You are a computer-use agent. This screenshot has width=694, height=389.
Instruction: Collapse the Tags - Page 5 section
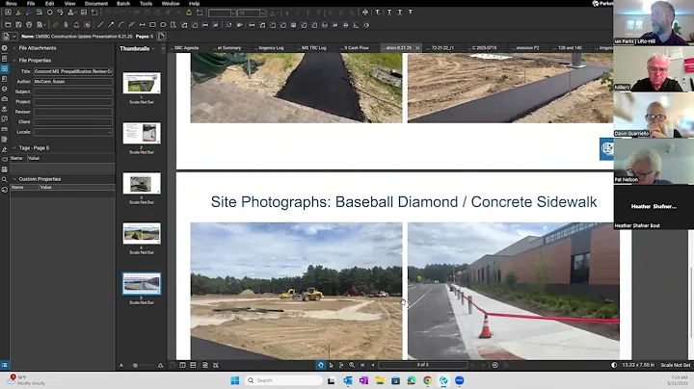[14, 147]
